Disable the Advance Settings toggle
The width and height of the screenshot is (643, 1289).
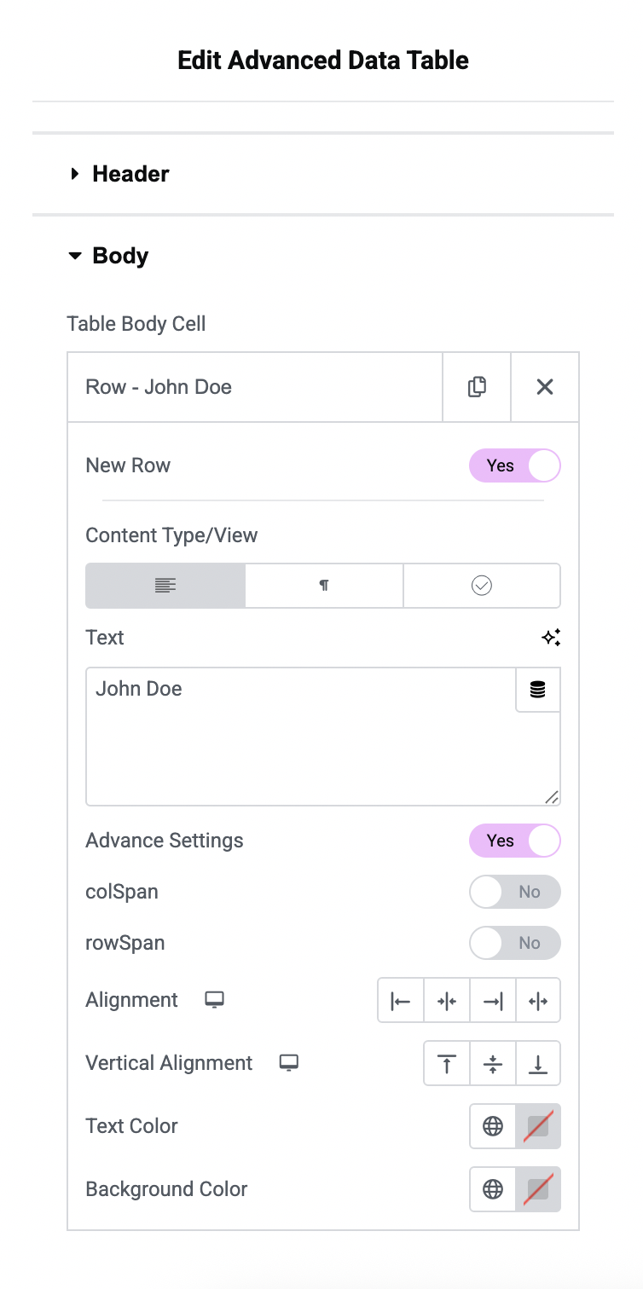[x=515, y=841]
